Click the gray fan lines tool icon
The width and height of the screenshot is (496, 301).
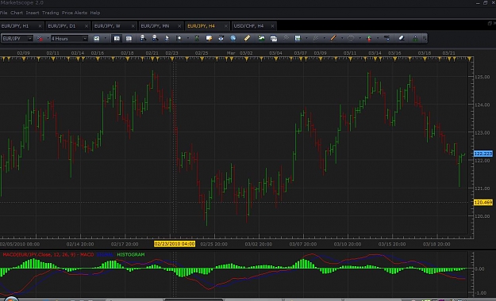coord(315,38)
